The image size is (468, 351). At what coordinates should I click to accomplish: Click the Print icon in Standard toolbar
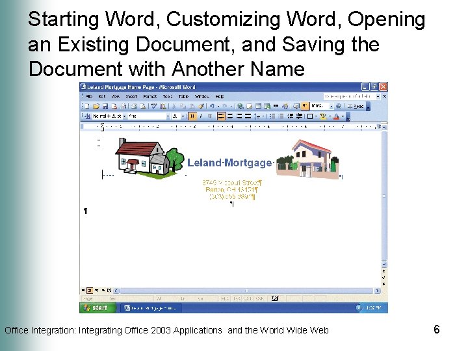(134, 106)
